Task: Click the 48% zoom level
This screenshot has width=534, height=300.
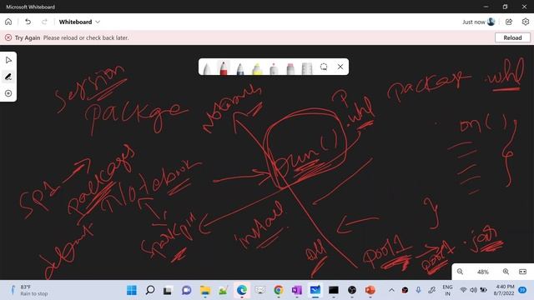Action: point(483,272)
